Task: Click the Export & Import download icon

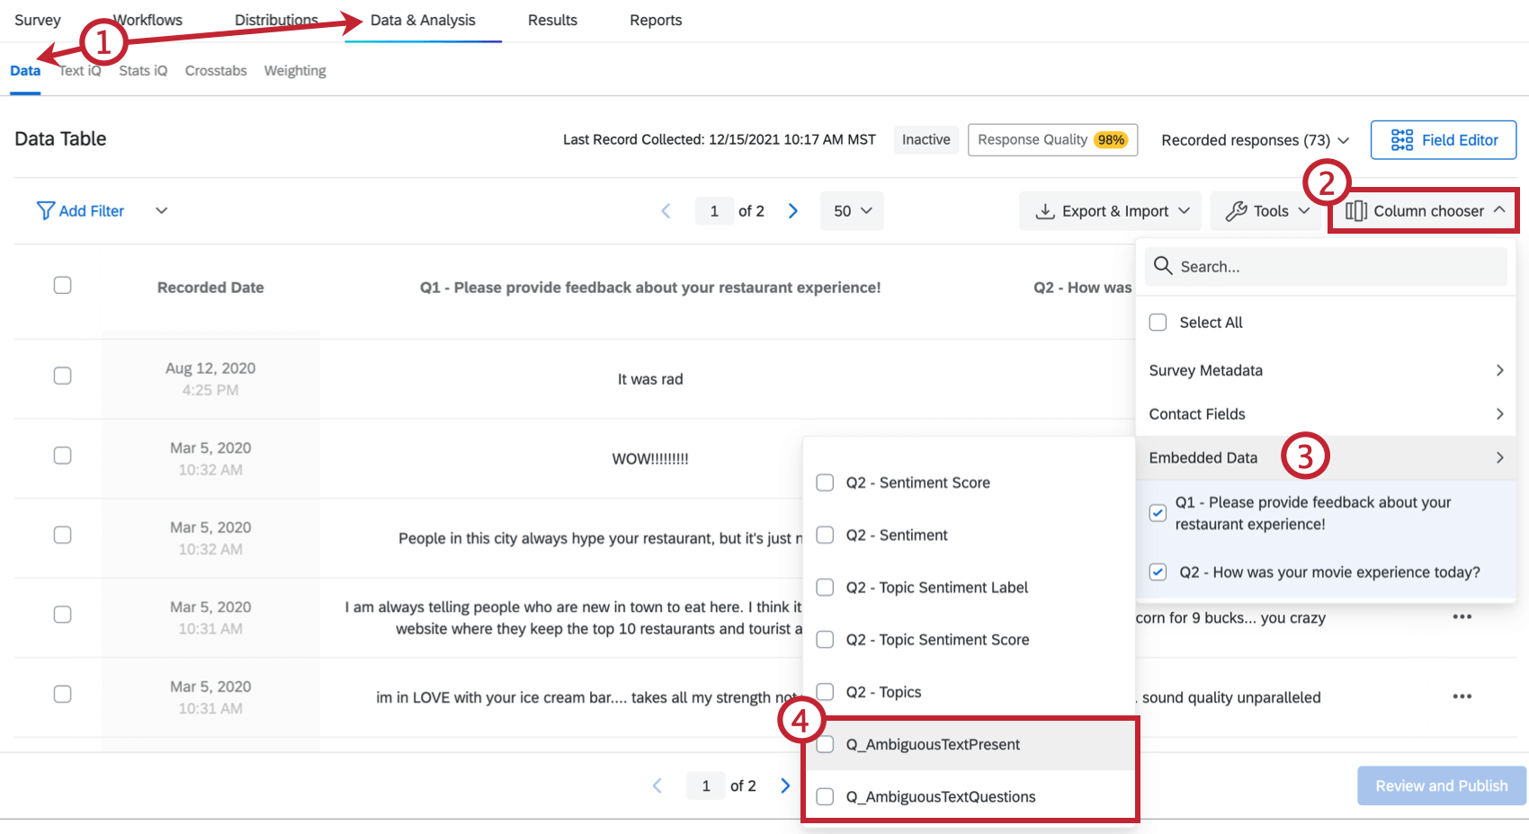Action: point(1045,211)
